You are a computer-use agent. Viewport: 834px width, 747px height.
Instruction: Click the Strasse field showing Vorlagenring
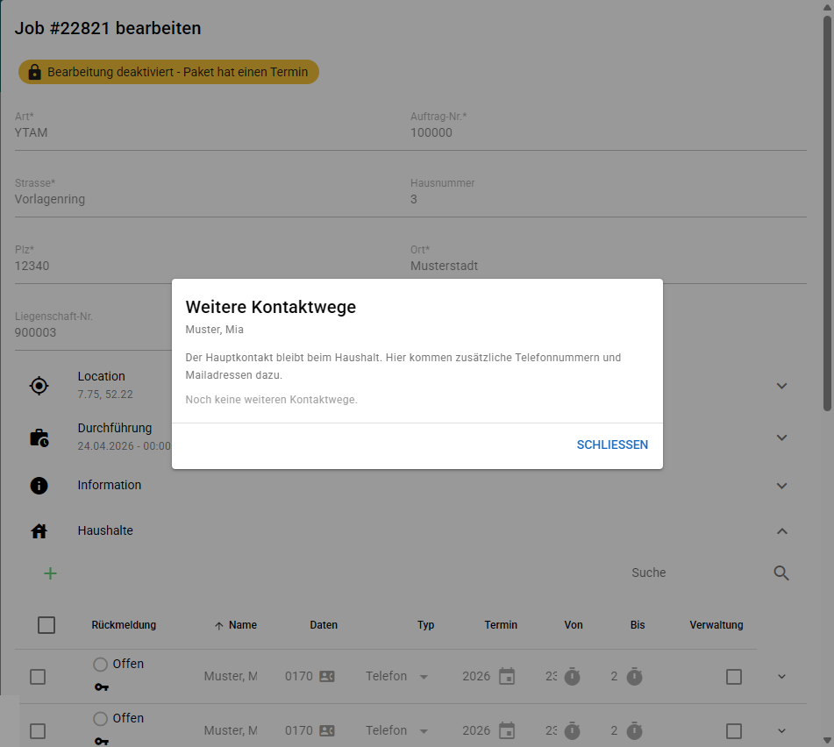pos(212,199)
